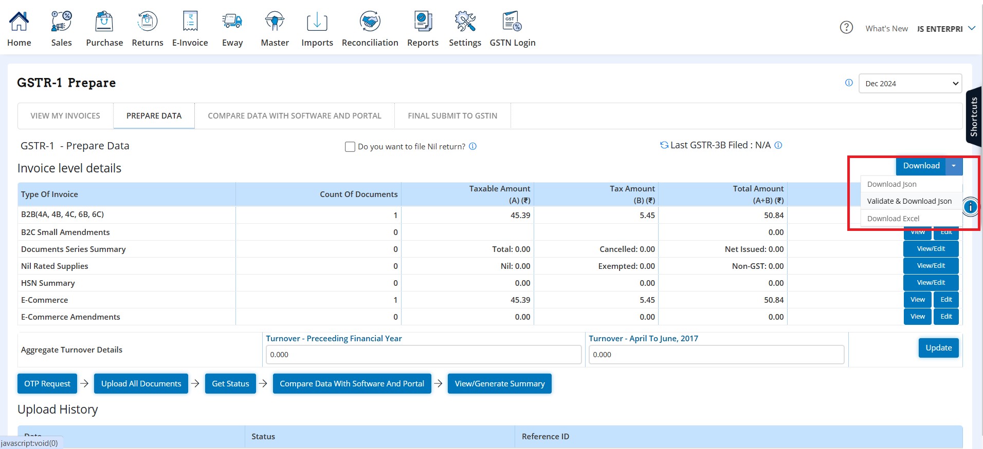
Task: Click the What's New link
Action: (x=886, y=29)
